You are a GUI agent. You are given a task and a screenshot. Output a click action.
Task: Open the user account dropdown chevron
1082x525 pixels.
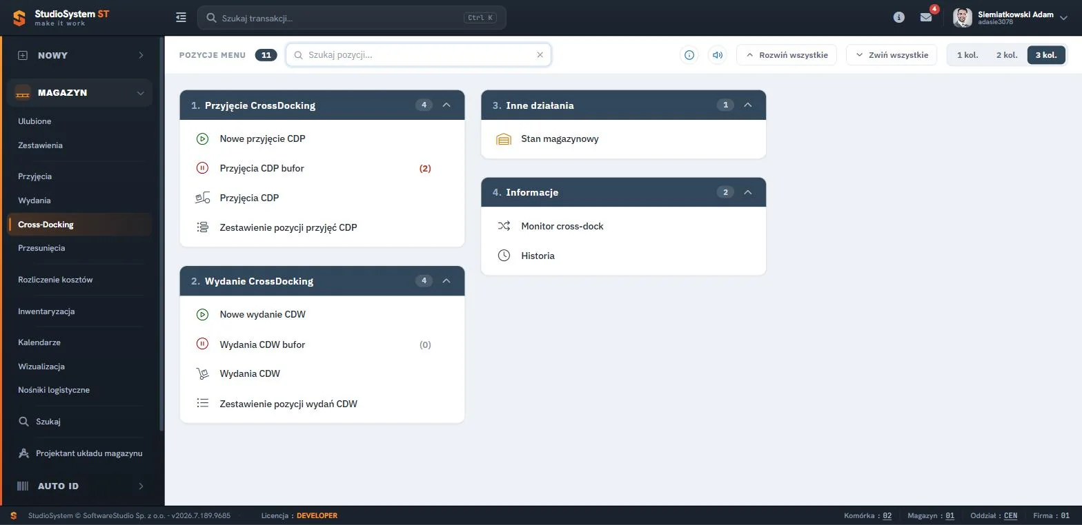pyautogui.click(x=1063, y=18)
